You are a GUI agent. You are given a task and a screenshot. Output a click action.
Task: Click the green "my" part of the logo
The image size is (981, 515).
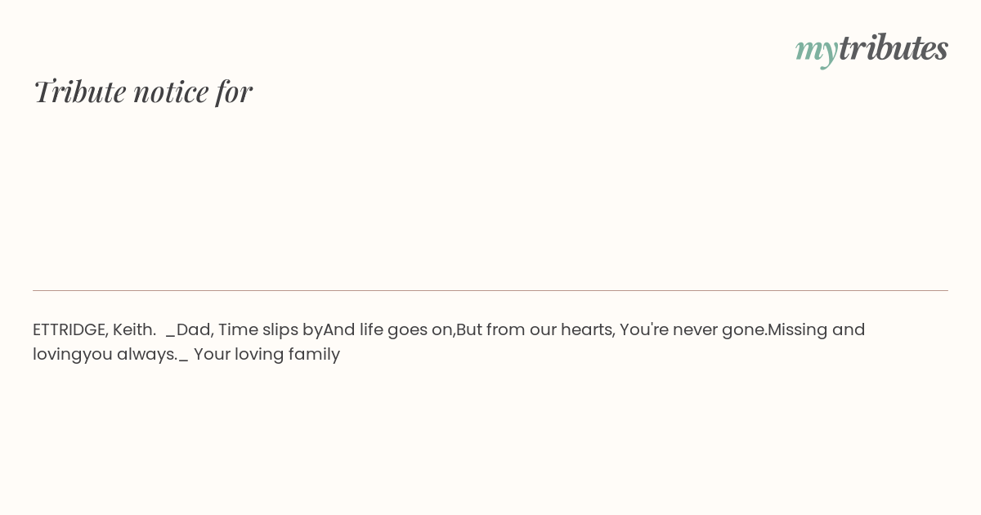coord(816,49)
